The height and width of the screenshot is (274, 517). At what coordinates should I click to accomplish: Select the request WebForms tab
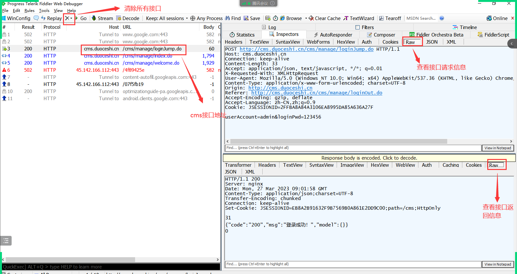coord(318,42)
